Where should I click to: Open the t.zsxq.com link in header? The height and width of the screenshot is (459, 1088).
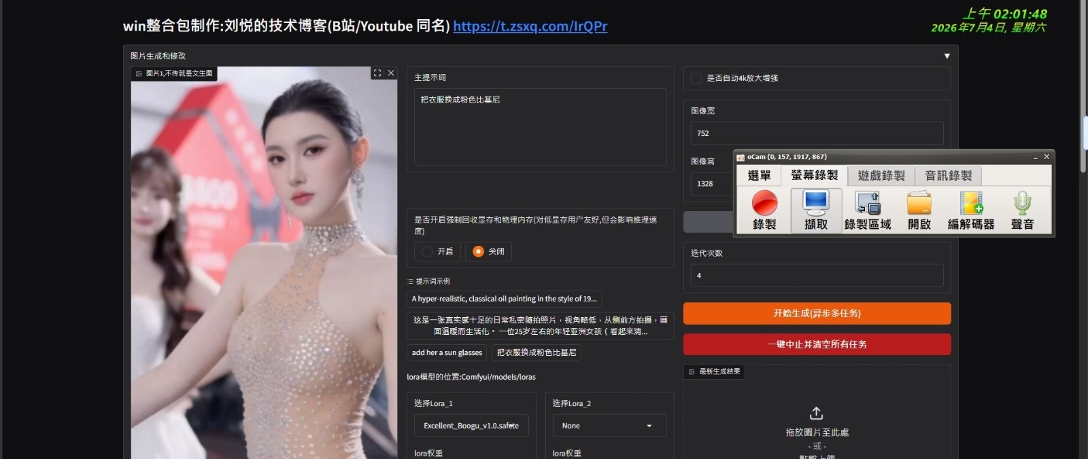click(530, 26)
